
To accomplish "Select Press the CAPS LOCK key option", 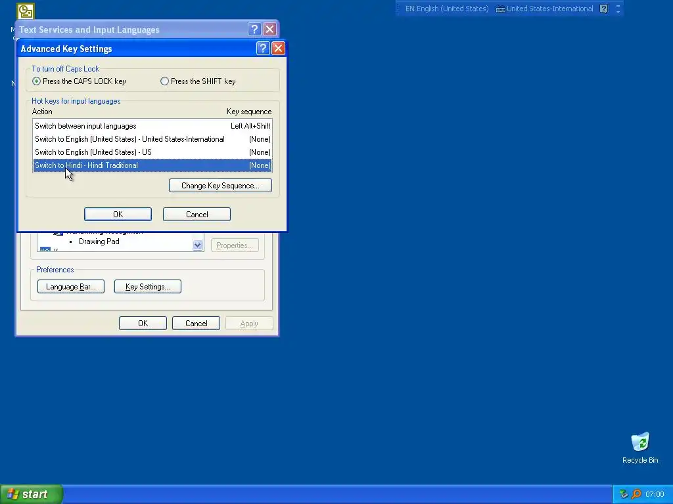I will (x=79, y=81).
